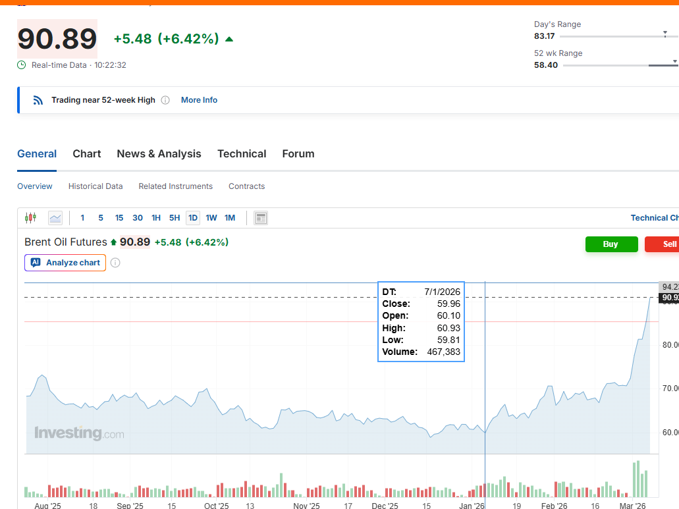Open the Historical Data sub-tab

pos(95,186)
